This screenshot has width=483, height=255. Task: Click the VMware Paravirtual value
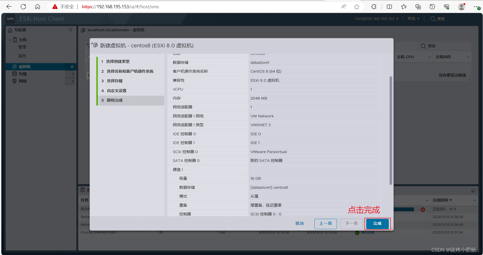(x=268, y=152)
